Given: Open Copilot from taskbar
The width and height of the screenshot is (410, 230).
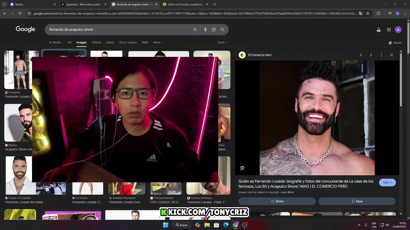Looking at the screenshot, I should click(198, 225).
